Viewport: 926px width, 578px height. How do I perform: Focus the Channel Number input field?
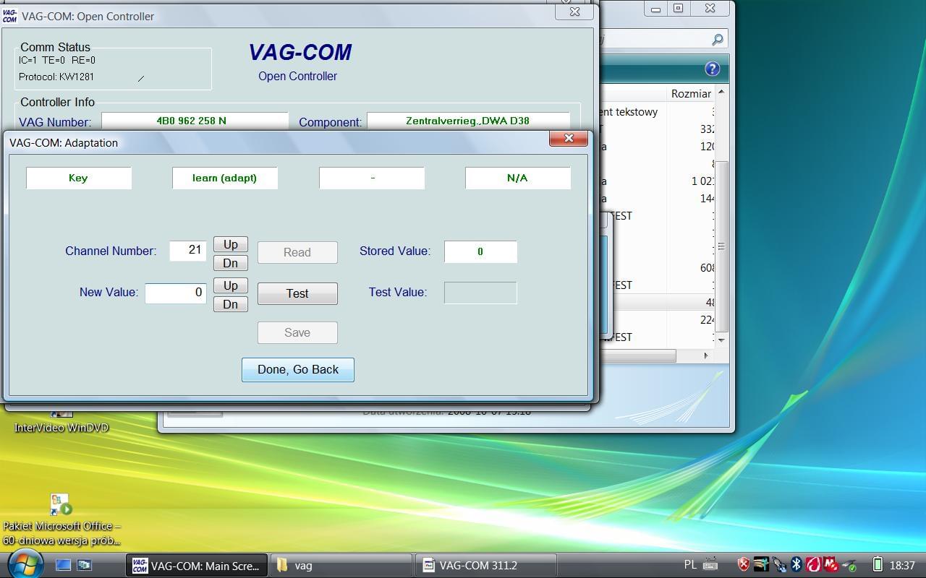[x=188, y=251]
